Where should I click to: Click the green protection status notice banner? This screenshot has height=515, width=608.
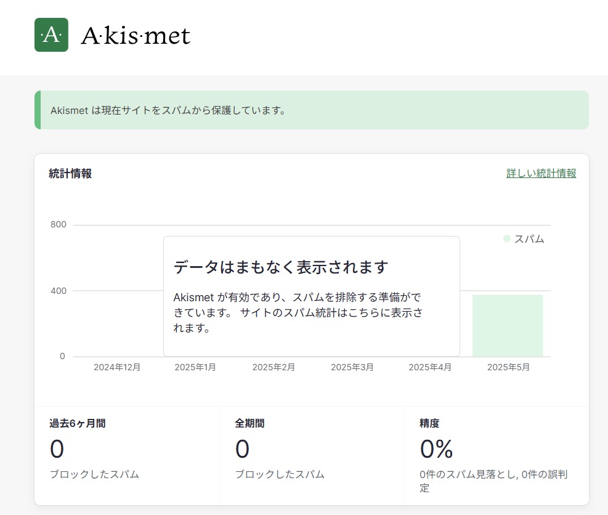[x=312, y=110]
